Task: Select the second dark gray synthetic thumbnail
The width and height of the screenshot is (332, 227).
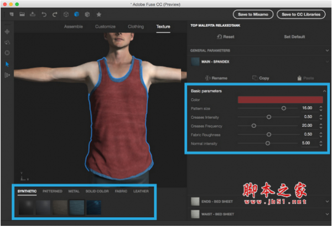Action: (43, 208)
